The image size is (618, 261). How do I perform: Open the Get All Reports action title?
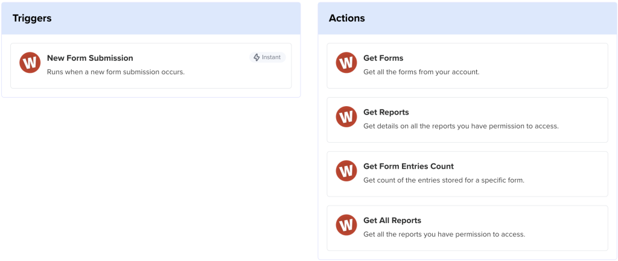[x=392, y=220]
